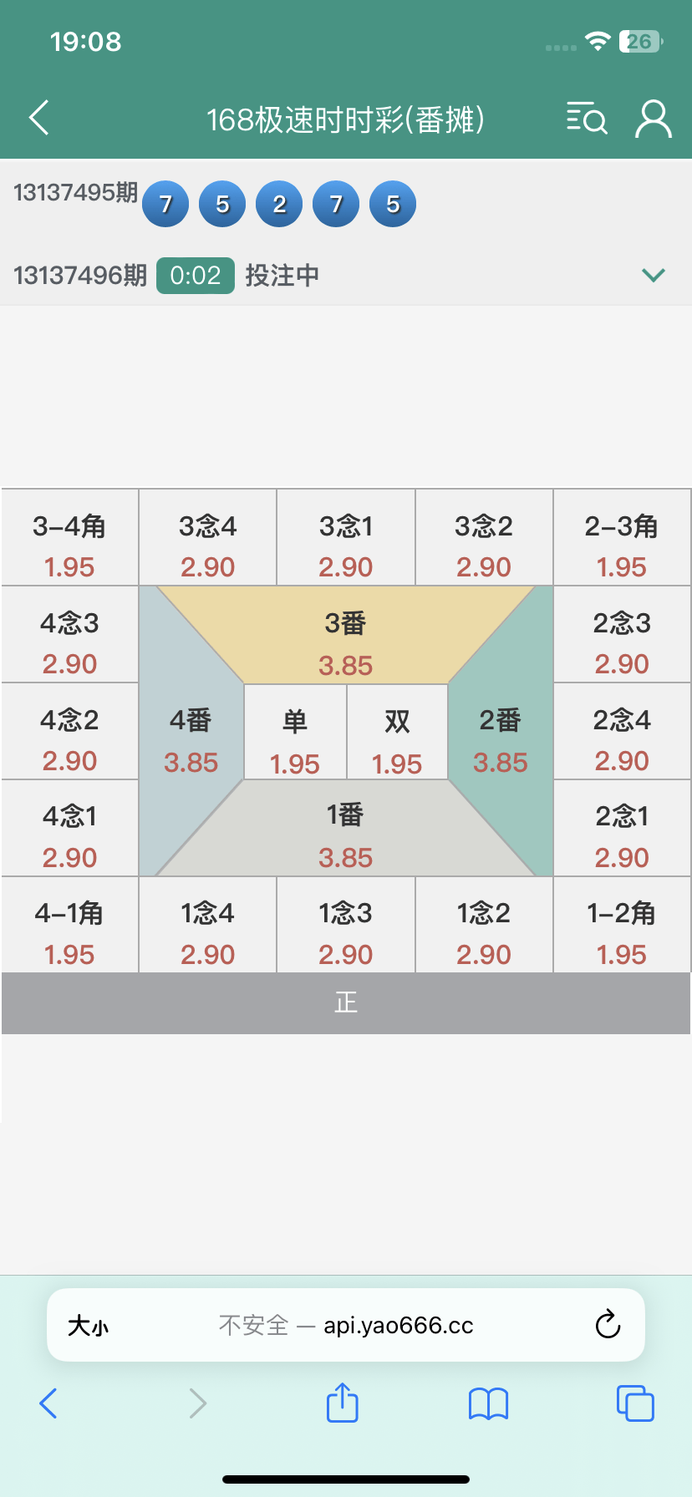Select the 1番 bet area
This screenshot has height=1497, width=692.
(345, 834)
